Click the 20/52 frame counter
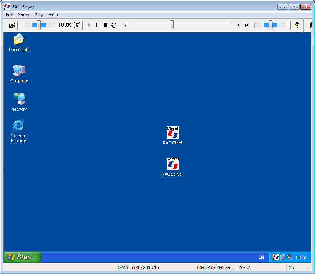315x274 pixels. coord(244,268)
